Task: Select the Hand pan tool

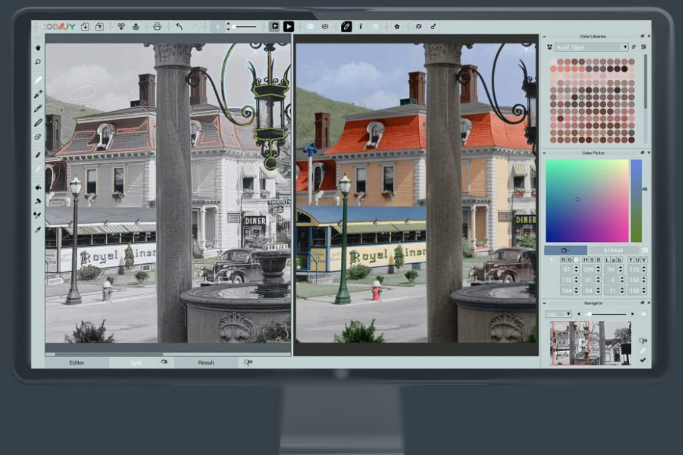Action: point(38,47)
